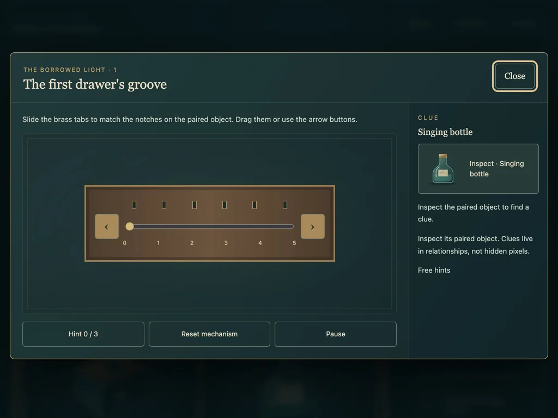Click the brass slider tab handle
Viewport: 558px width, 418px height.
130,226
